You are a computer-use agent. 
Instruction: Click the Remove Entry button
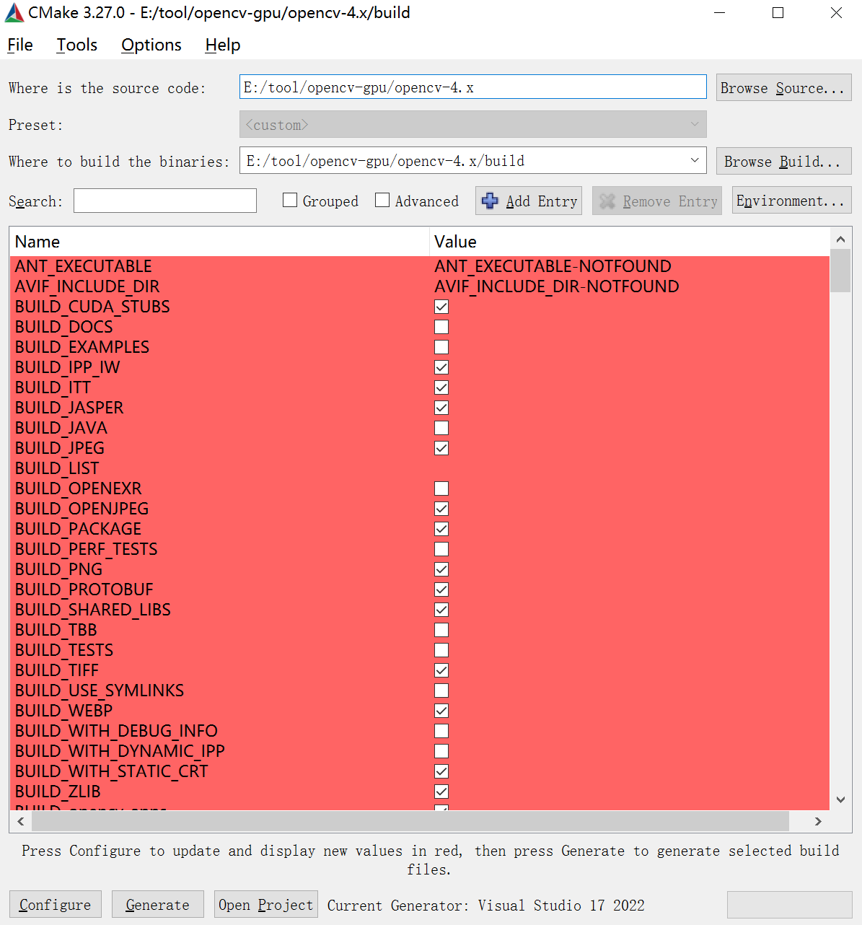tap(657, 201)
